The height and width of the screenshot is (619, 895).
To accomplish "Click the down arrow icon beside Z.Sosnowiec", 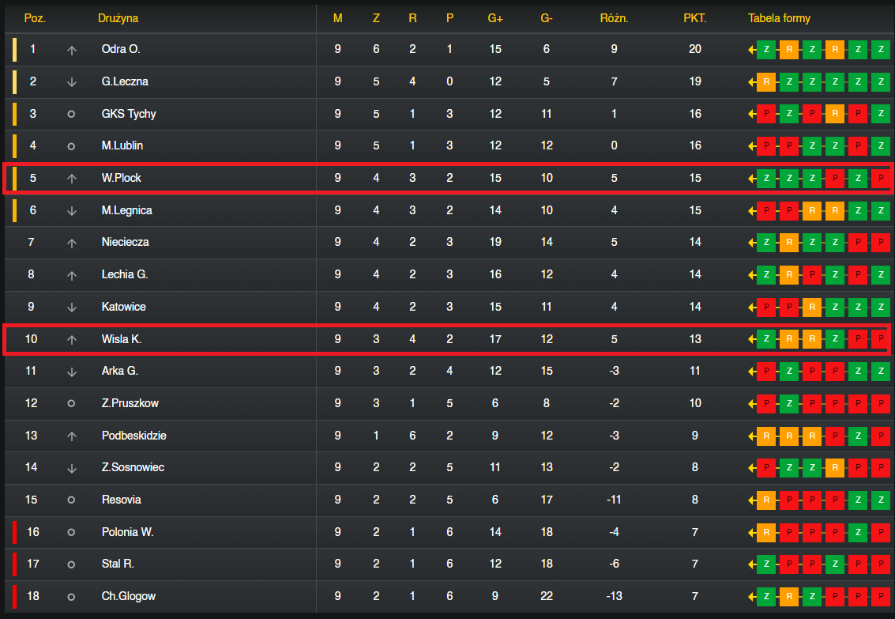I will click(71, 468).
